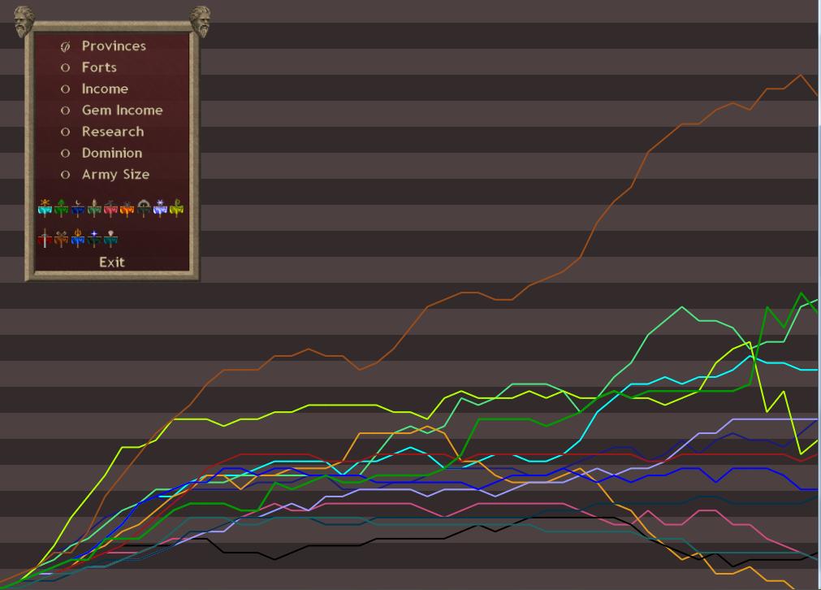Select the yellow serpent nation banner
821x590 pixels.
(x=176, y=209)
